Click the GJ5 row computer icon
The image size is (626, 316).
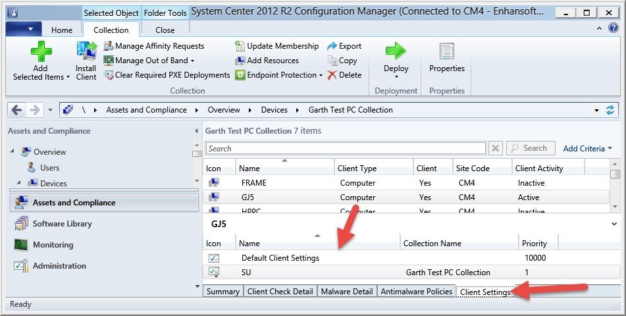pos(213,197)
